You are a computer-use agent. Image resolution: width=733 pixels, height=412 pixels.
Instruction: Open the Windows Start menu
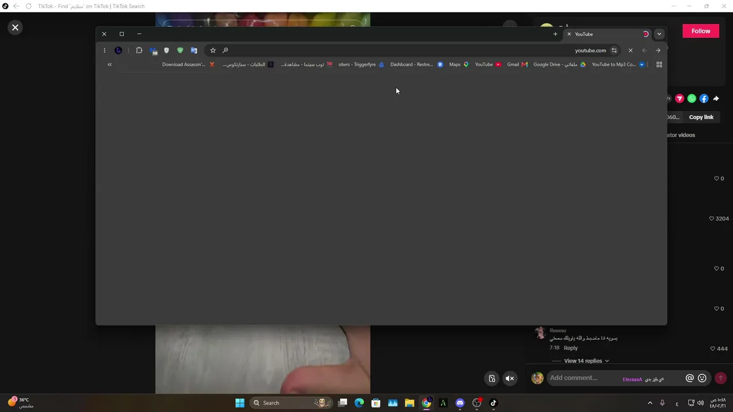[x=240, y=403]
